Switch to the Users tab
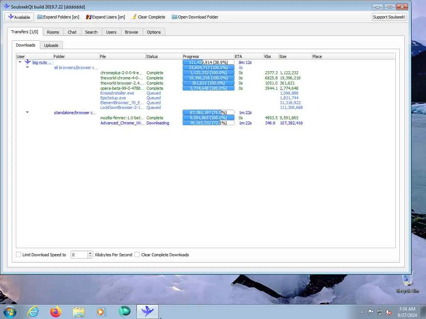The height and width of the screenshot is (319, 426). coord(111,32)
